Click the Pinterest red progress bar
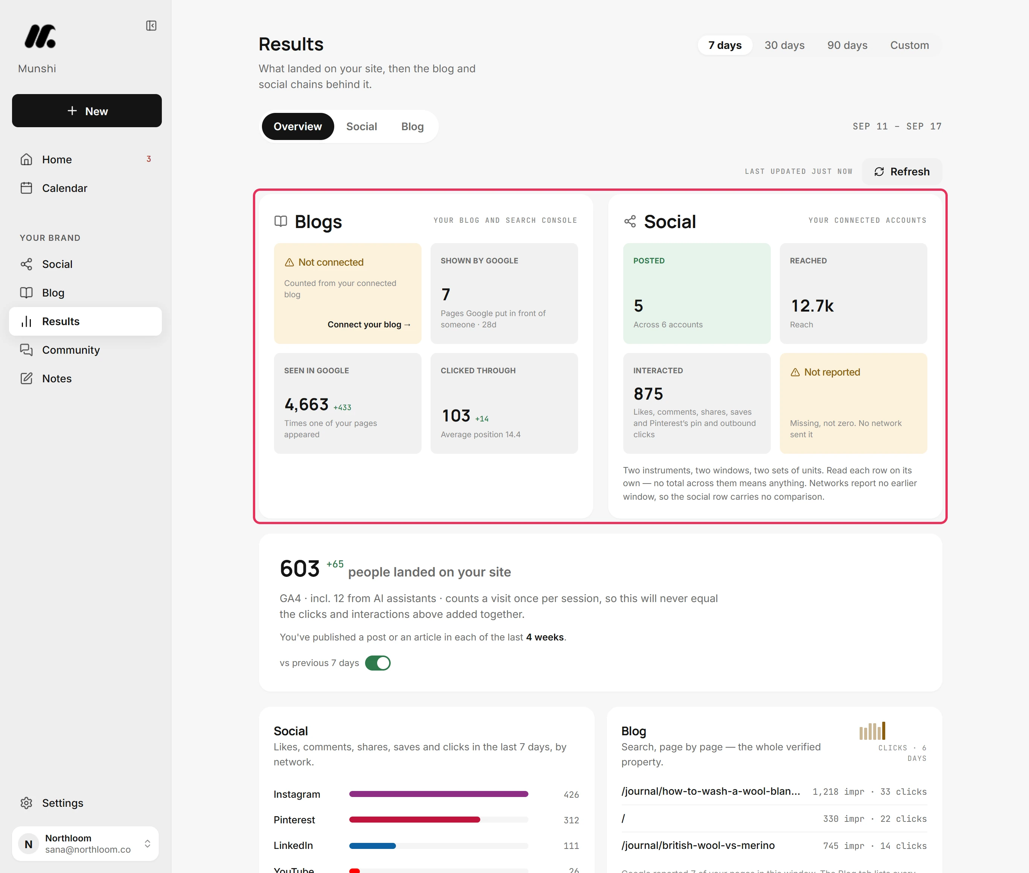Viewport: 1029px width, 873px height. point(414,820)
